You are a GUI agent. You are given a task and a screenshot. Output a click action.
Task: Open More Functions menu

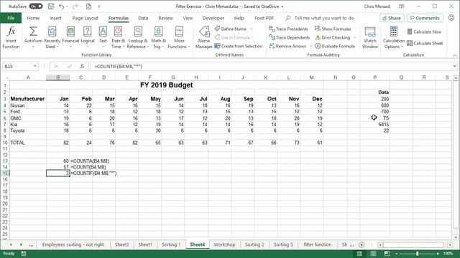pyautogui.click(x=179, y=37)
